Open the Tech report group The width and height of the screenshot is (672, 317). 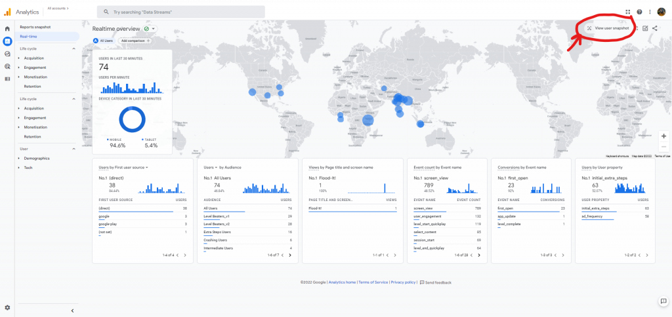pos(28,168)
